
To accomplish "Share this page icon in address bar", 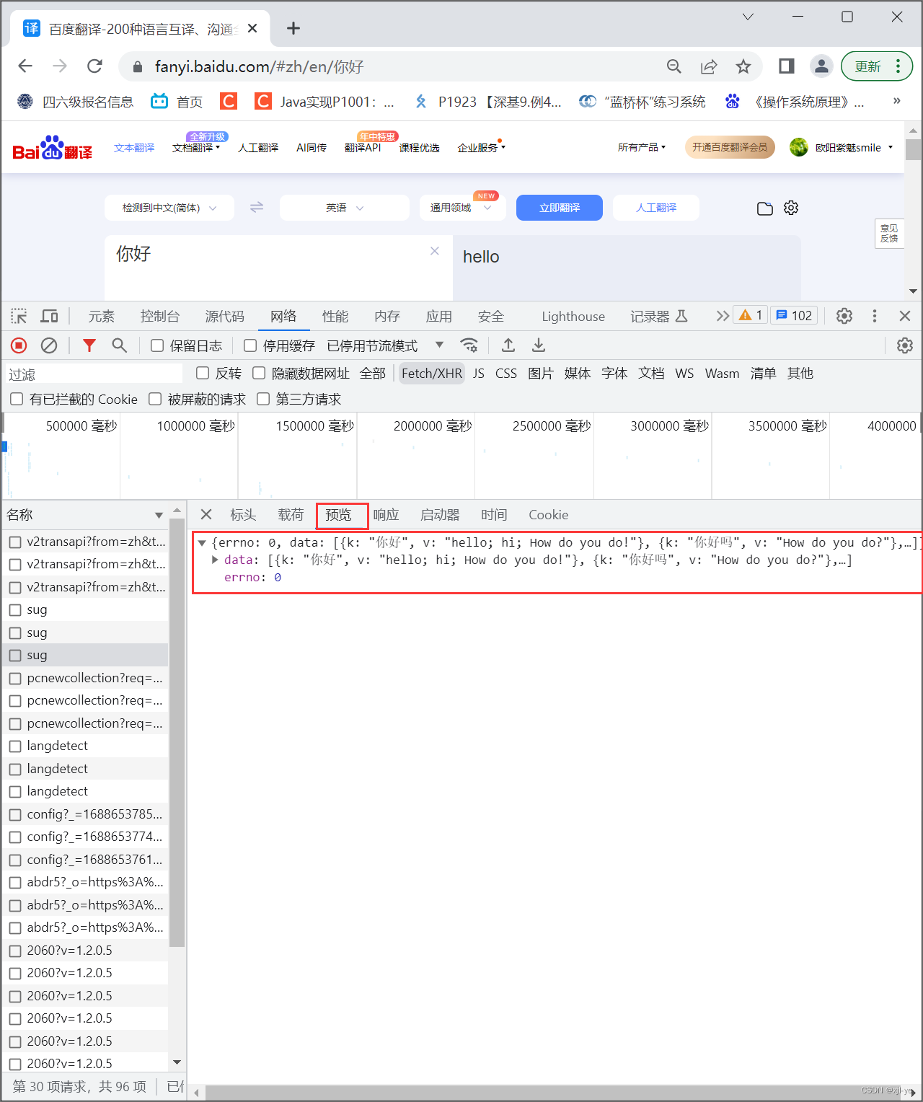I will coord(709,66).
